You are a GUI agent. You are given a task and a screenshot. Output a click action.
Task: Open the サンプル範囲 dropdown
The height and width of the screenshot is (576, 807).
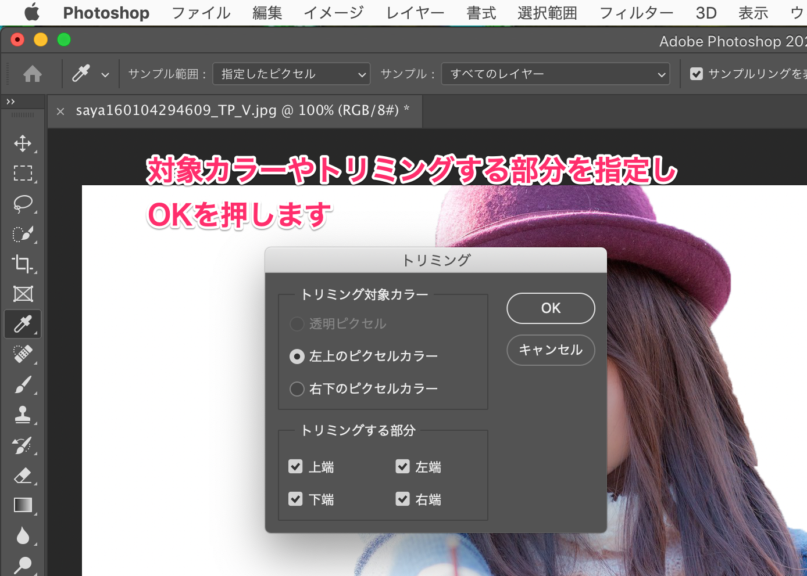(291, 74)
